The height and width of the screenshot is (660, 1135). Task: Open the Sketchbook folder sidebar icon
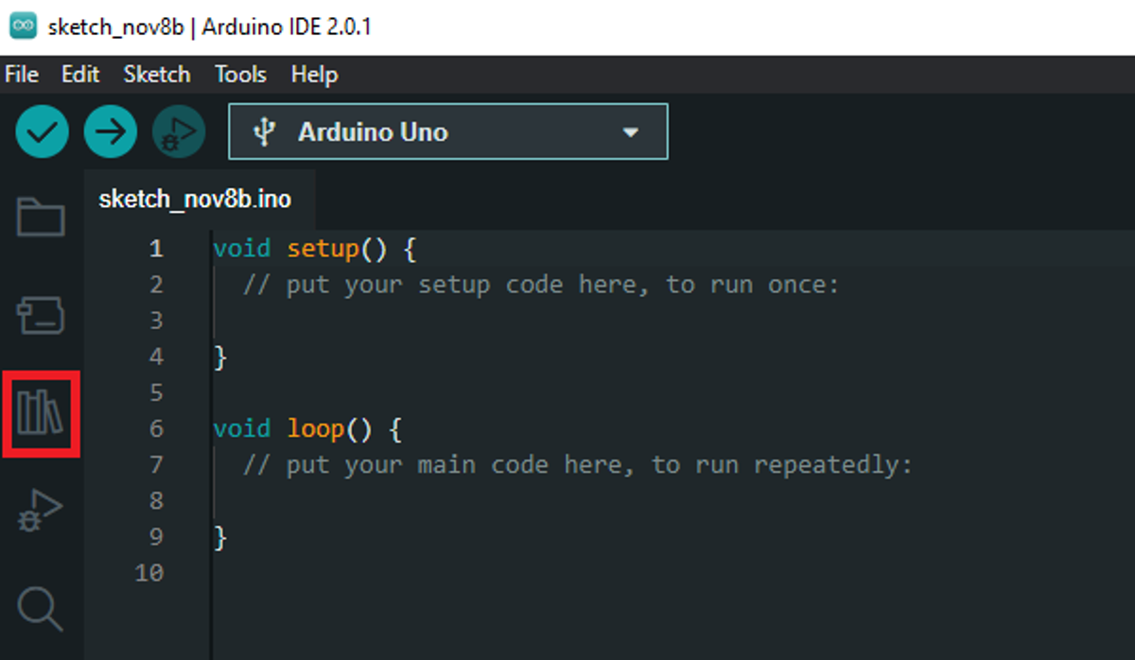pyautogui.click(x=41, y=217)
